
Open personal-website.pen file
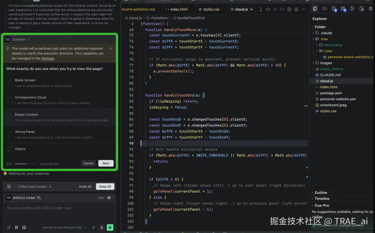(338, 99)
